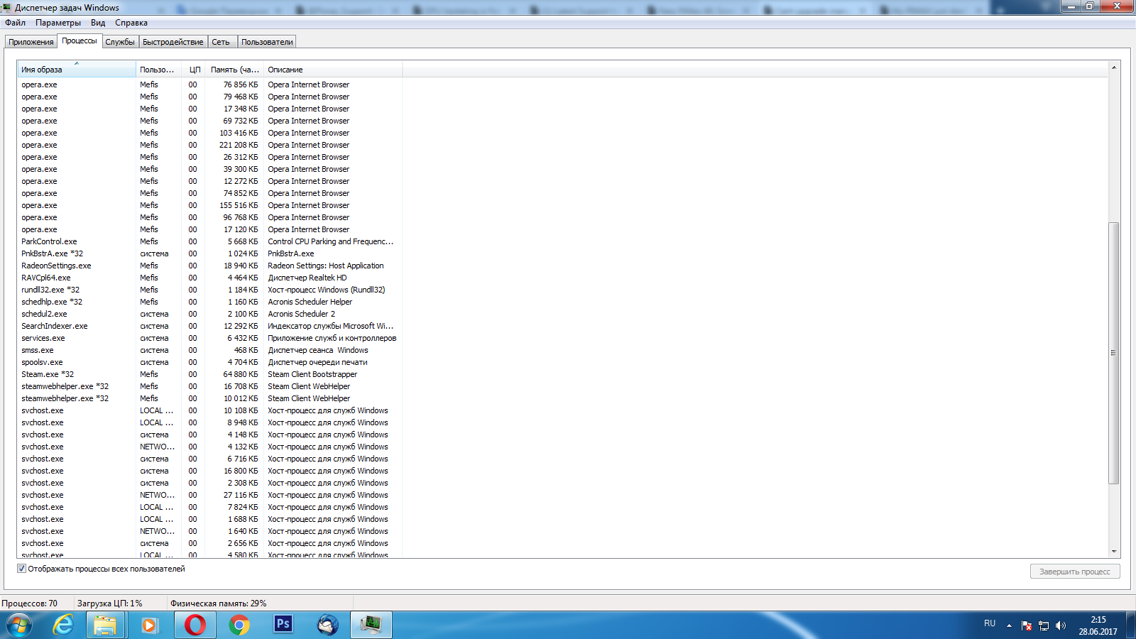
Task: Click the Acronis Scheduler Helper description
Action: tap(310, 302)
